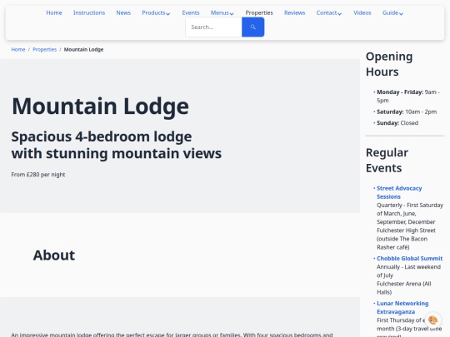This screenshot has width=450, height=337.
Task: Click 'Annually - Last weekend of July' text
Action: [x=408, y=271]
